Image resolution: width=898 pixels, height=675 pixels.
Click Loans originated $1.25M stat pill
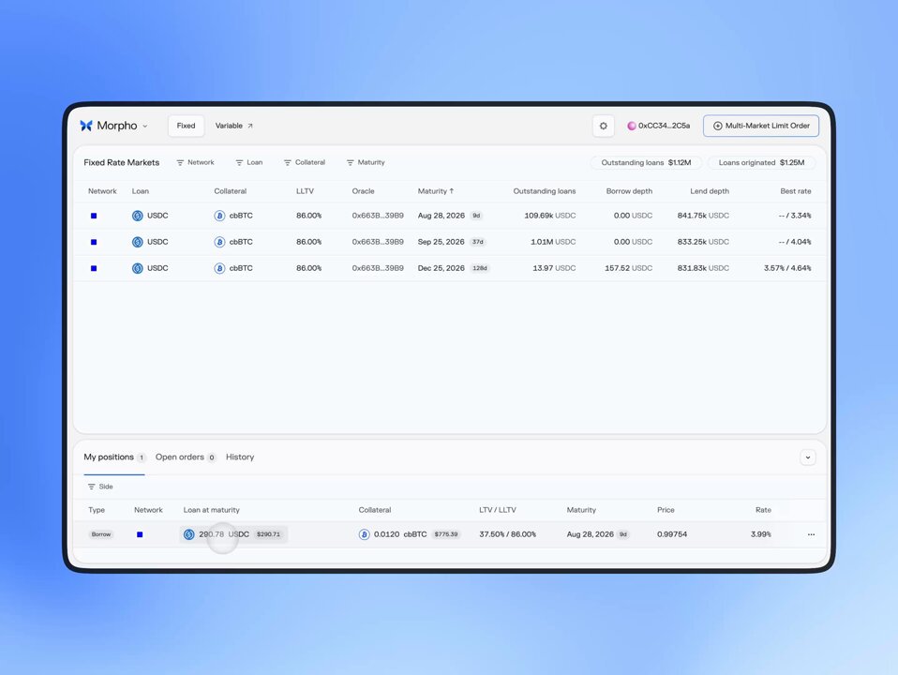point(761,163)
